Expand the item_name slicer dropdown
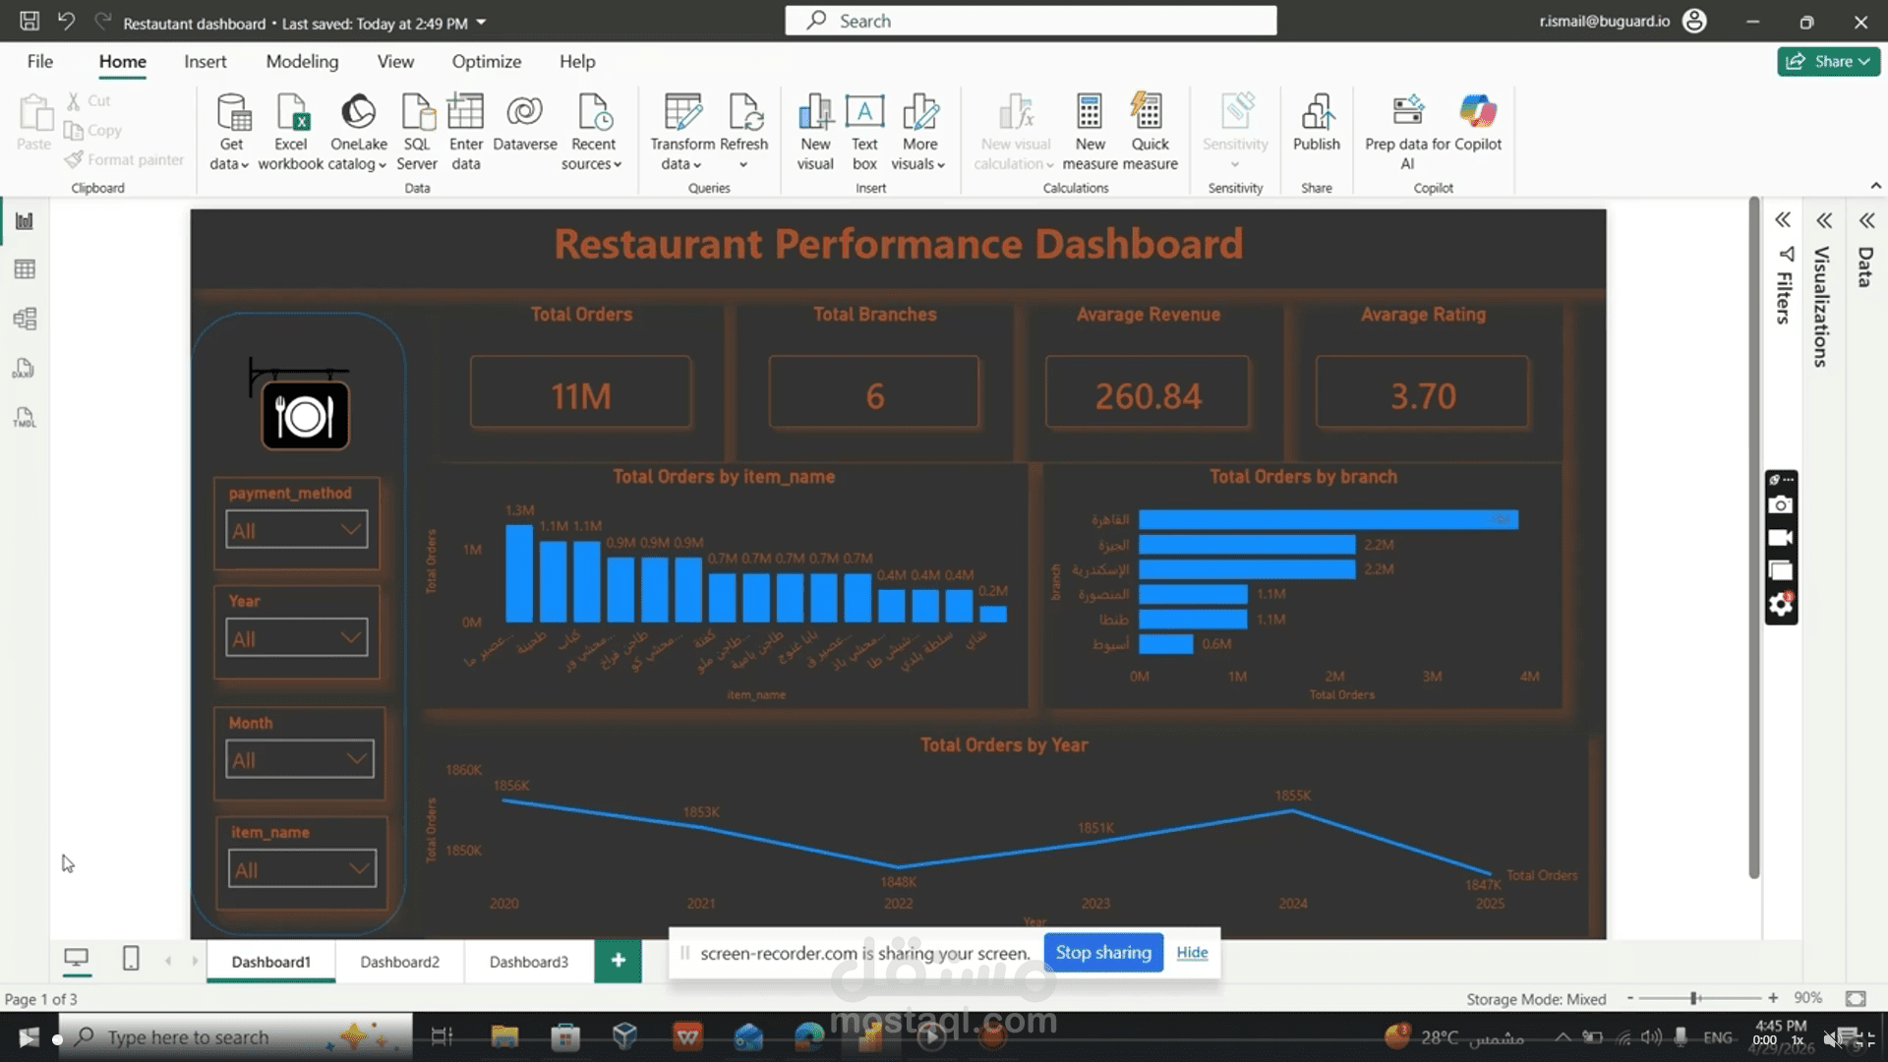 tap(359, 869)
